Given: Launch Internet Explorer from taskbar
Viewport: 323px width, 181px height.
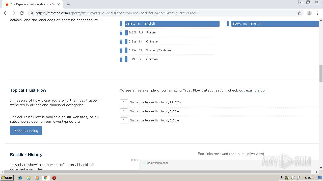Looking at the screenshot, I should (x=20, y=178).
